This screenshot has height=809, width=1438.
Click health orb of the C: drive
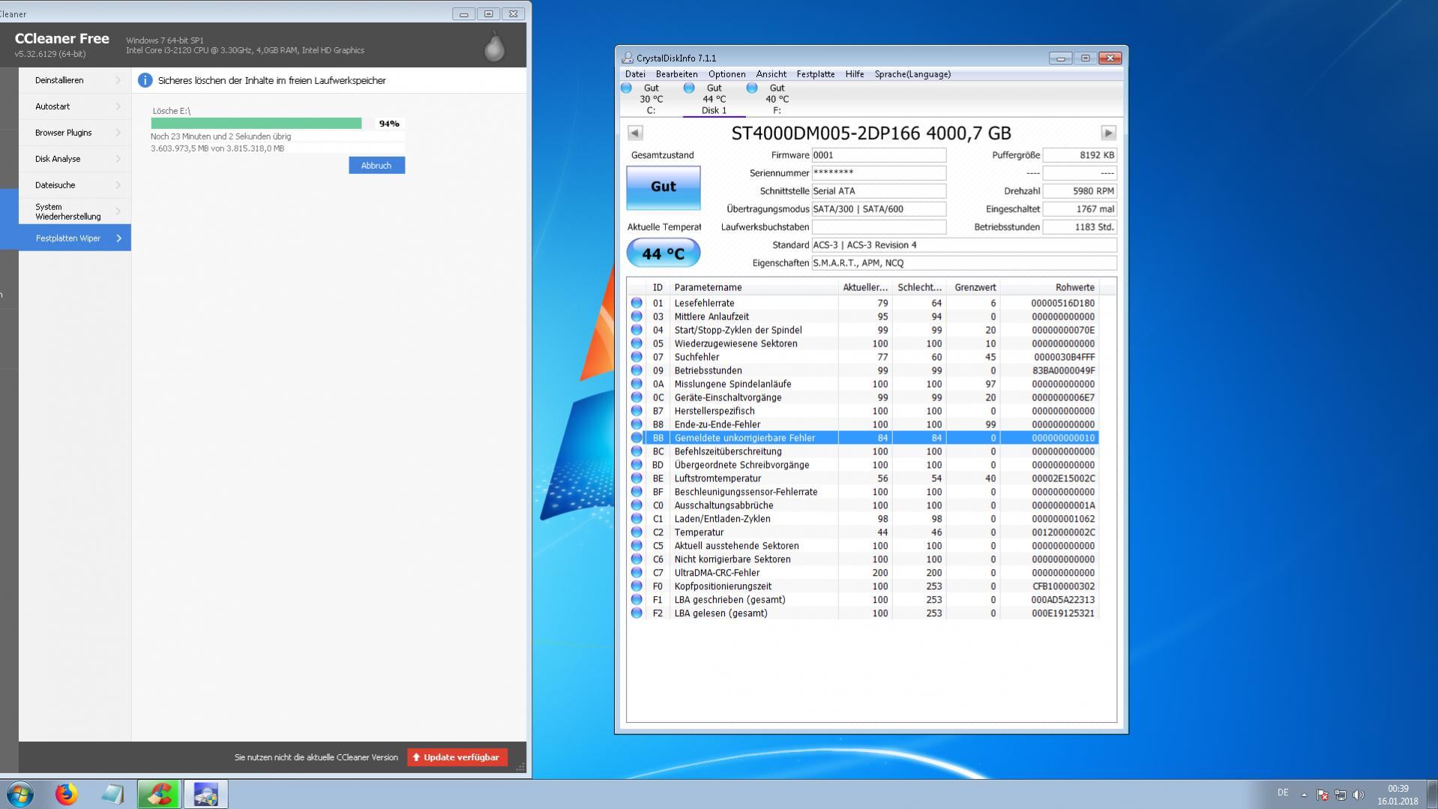626,88
